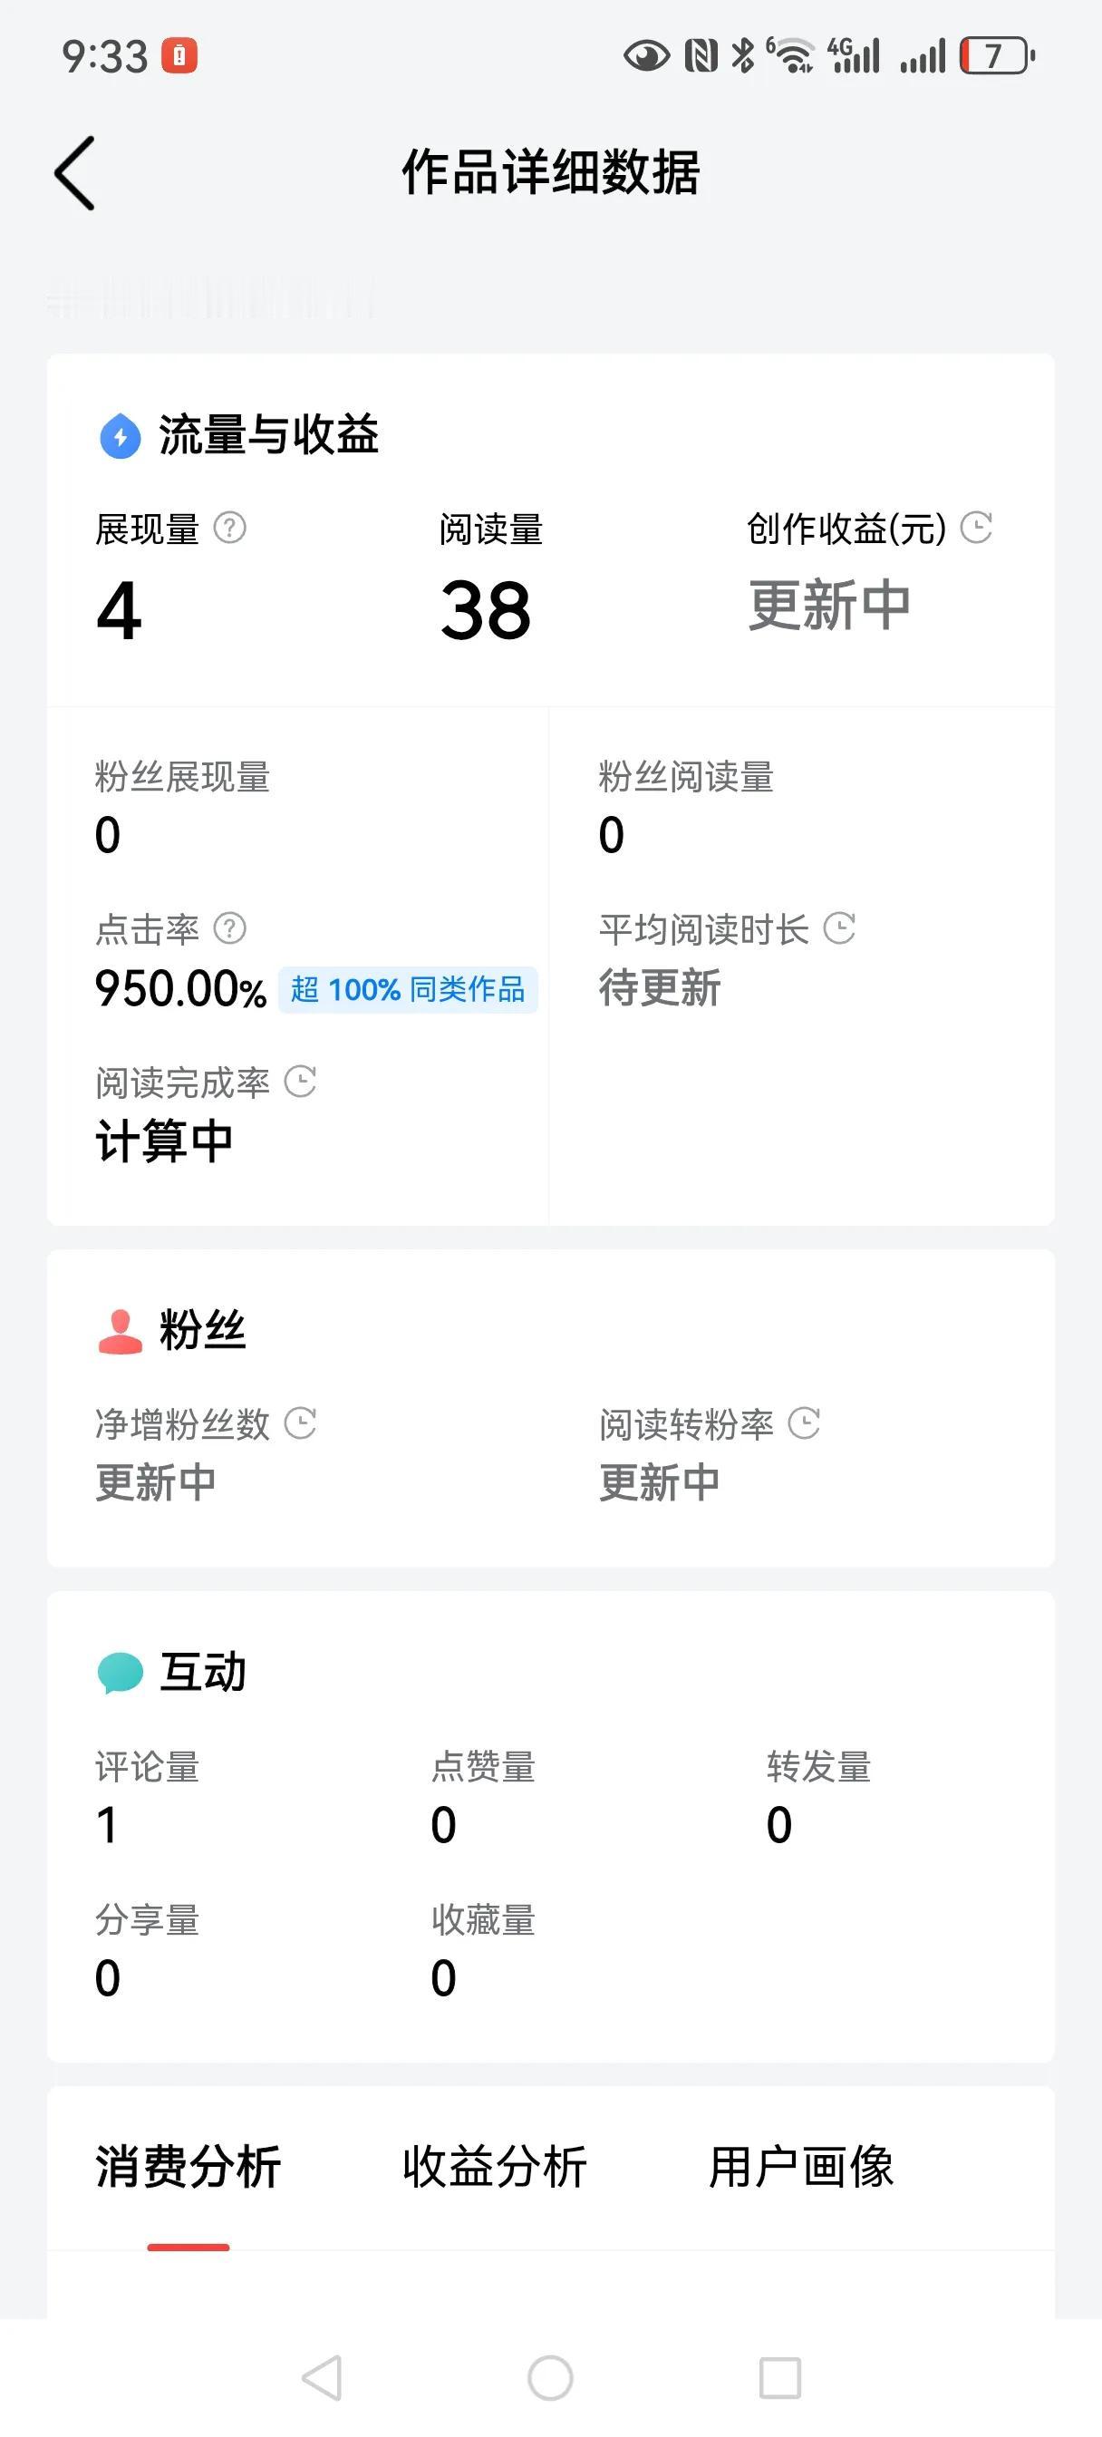The image size is (1102, 2437).
Task: Tap the 评论量 count
Action: coord(107,1824)
